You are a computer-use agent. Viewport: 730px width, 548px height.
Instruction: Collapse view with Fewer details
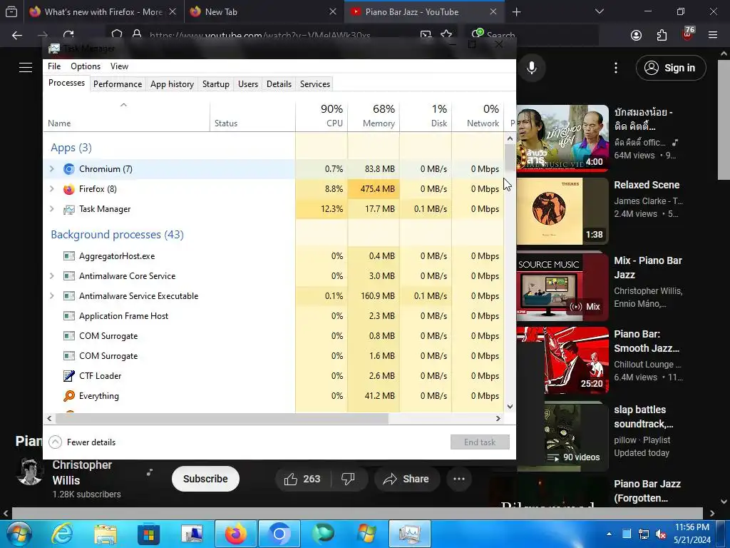coord(83,442)
